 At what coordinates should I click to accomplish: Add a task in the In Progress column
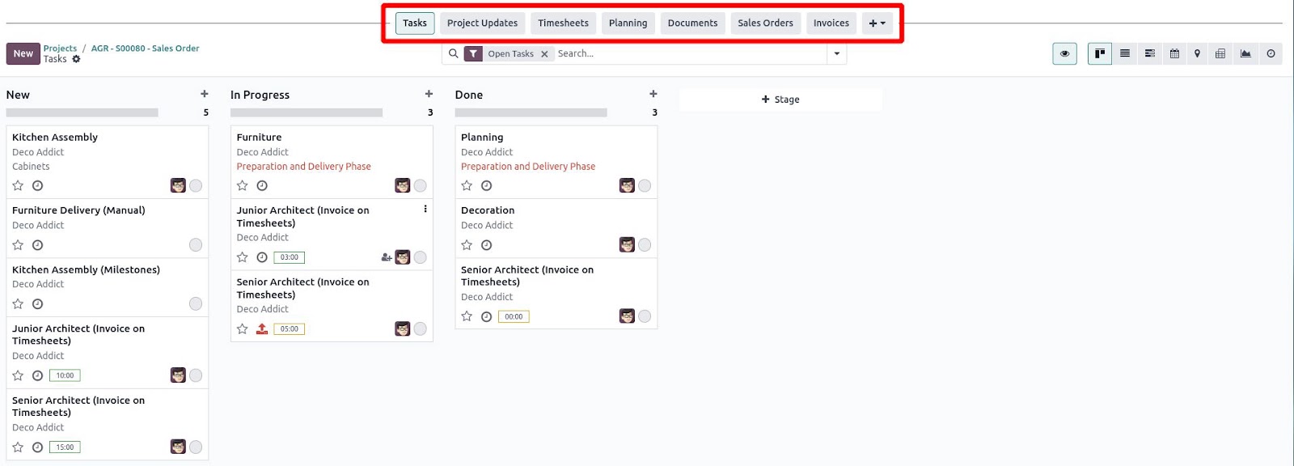point(429,94)
